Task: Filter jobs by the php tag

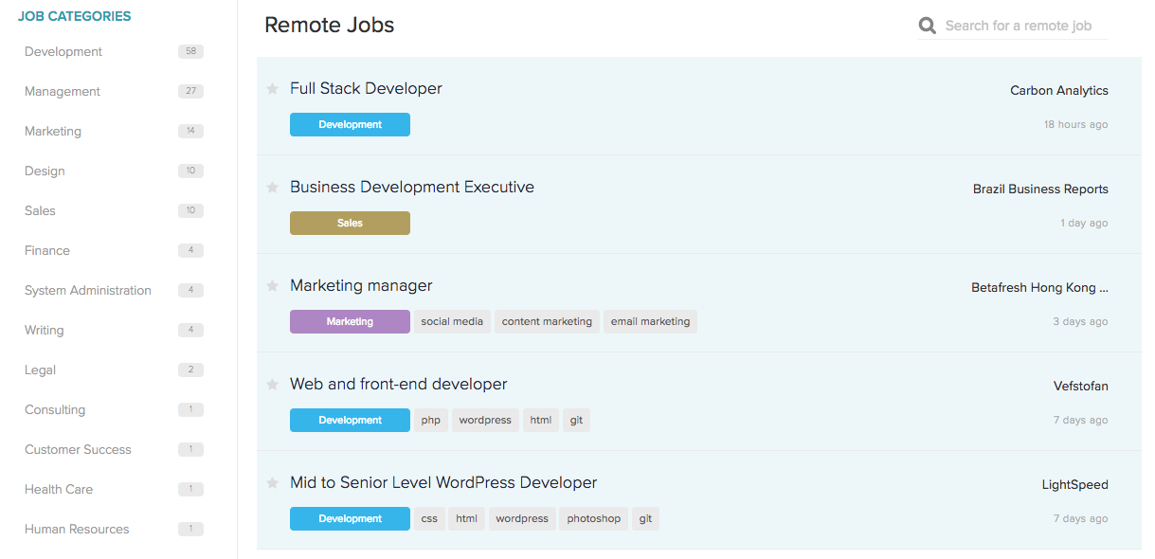Action: coord(430,420)
